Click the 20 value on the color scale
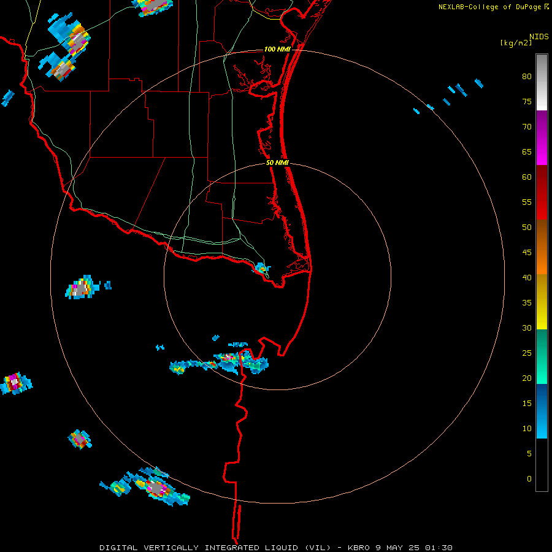The height and width of the screenshot is (552, 552). point(527,378)
